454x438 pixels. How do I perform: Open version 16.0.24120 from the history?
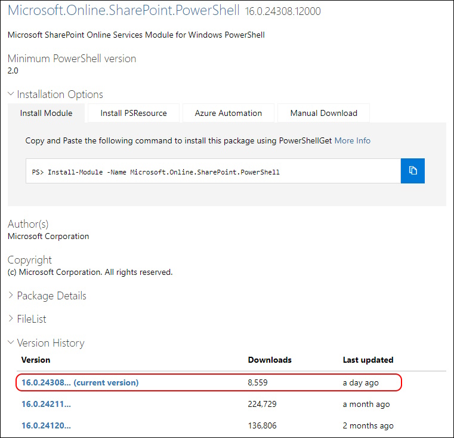(x=46, y=425)
